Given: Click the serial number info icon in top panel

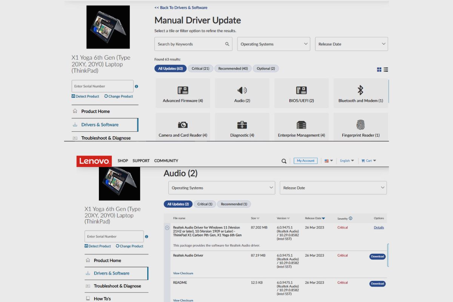Looking at the screenshot, I should point(136,86).
